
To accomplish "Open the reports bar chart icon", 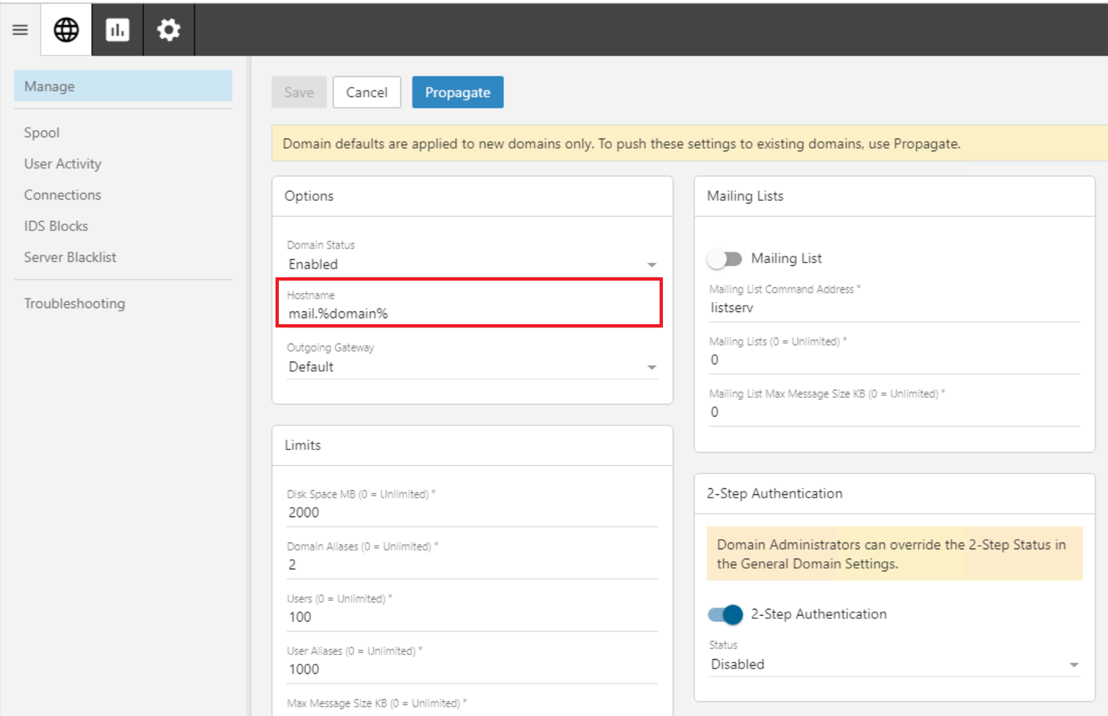I will [x=117, y=30].
